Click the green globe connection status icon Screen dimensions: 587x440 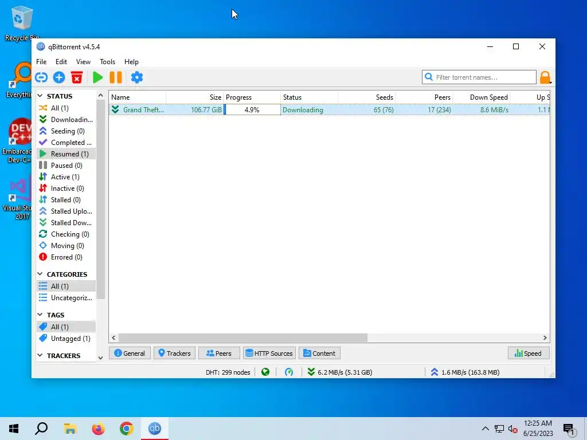click(265, 372)
